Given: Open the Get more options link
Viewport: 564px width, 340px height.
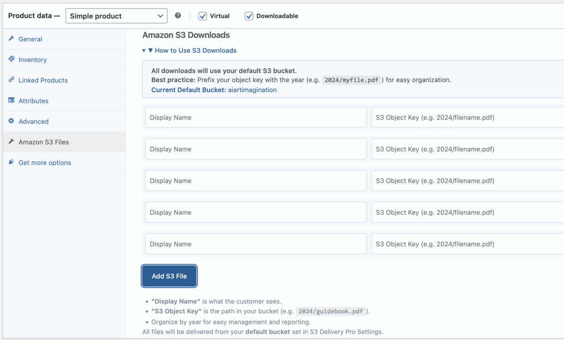Looking at the screenshot, I should click(45, 163).
